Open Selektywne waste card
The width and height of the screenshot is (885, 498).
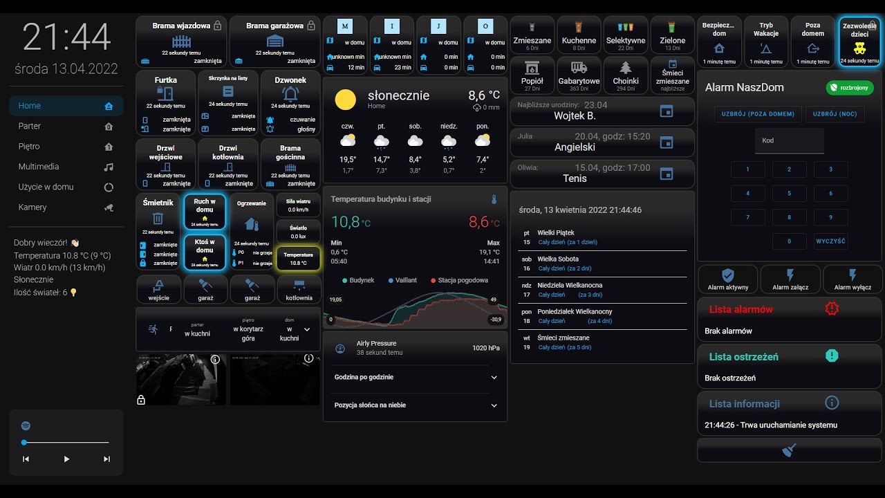click(626, 35)
